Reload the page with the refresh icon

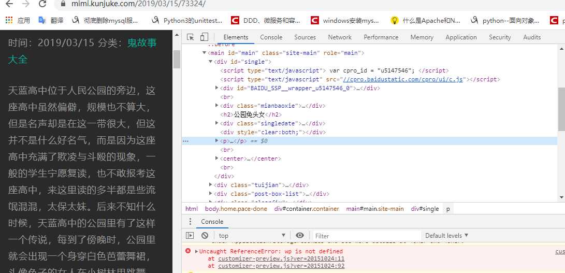click(42, 4)
